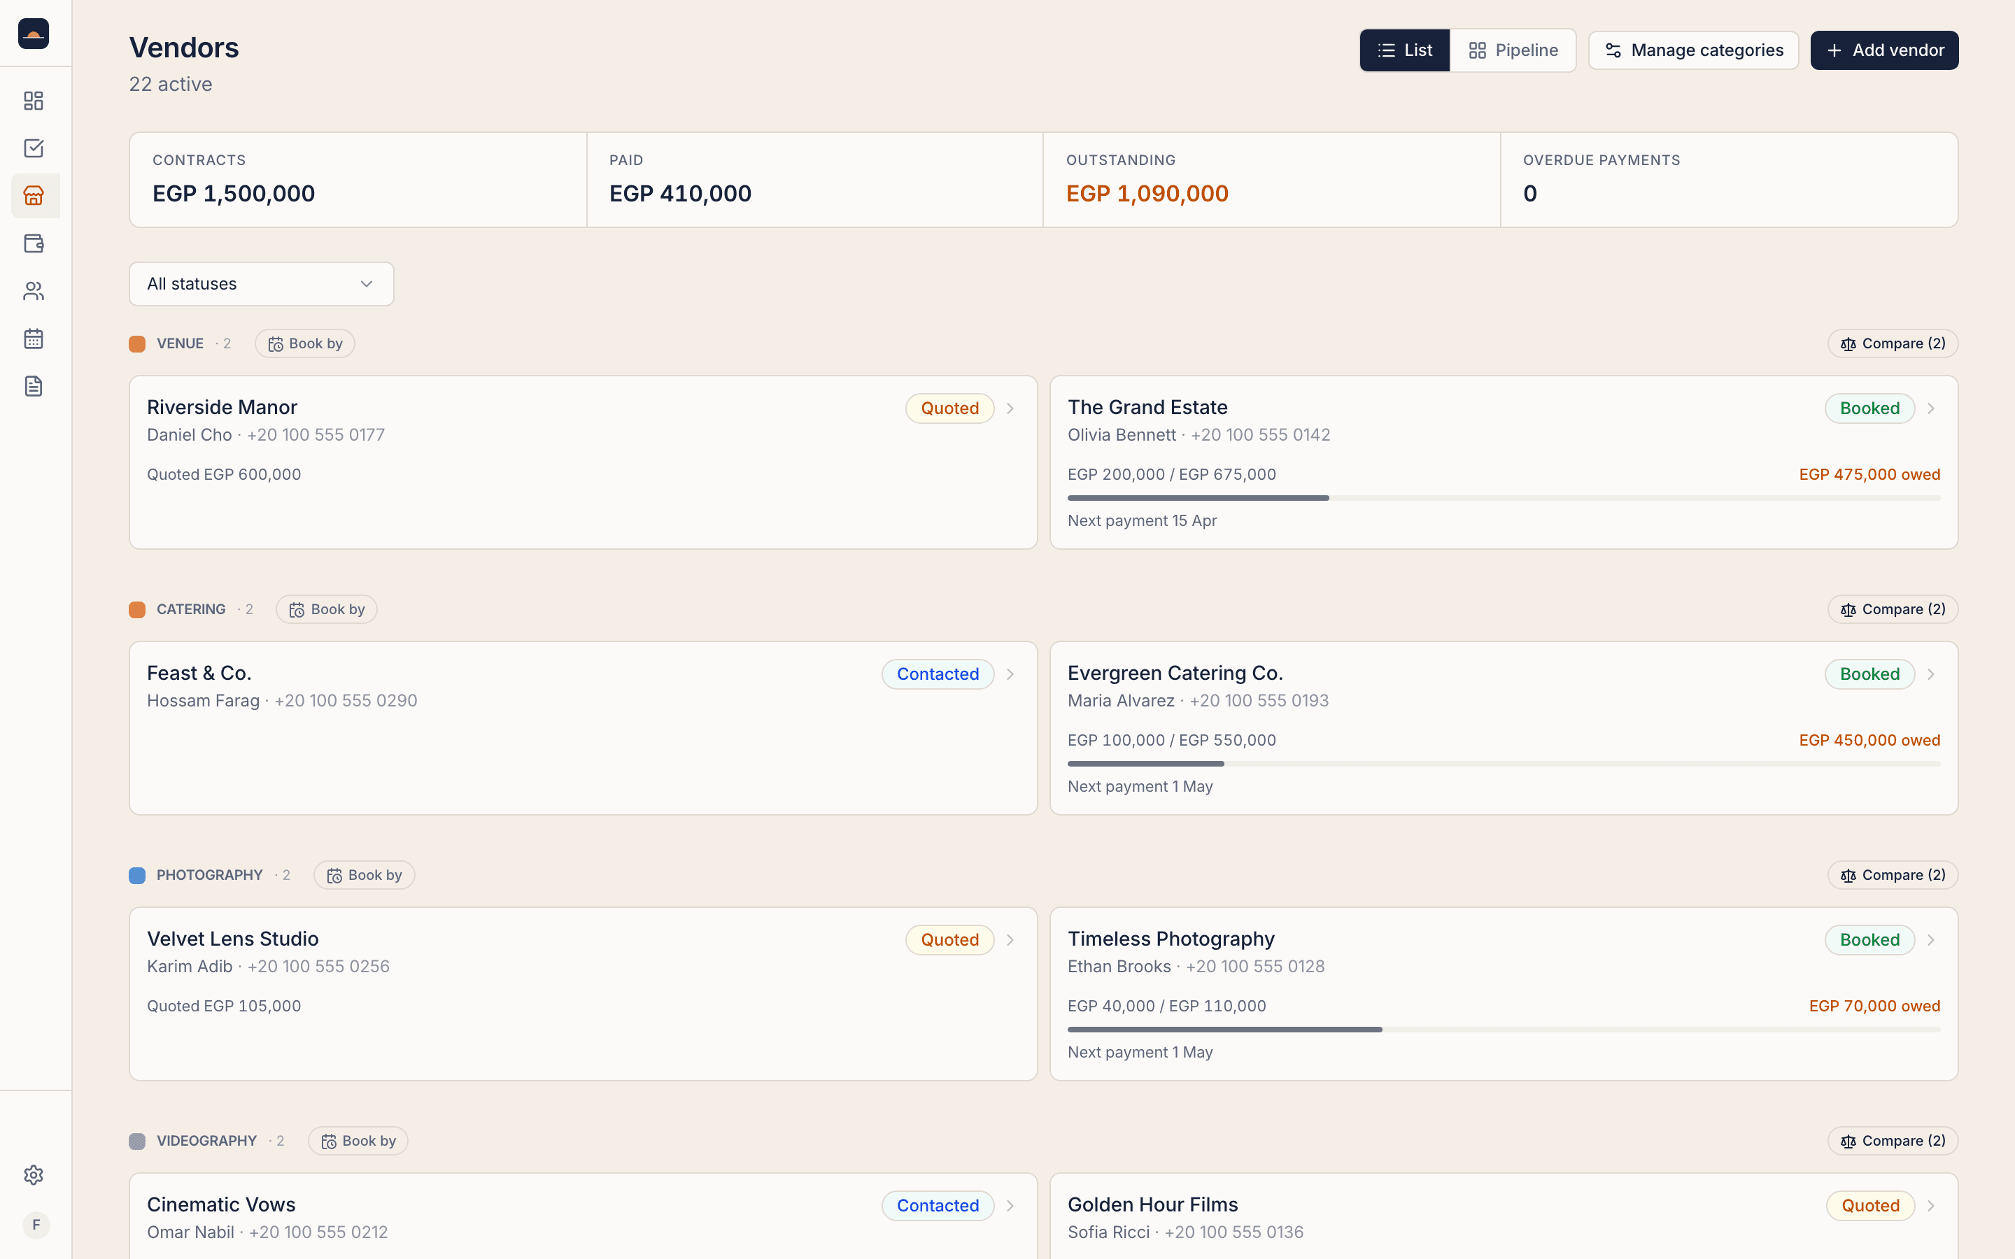Click the Contacted status on Feast & Co.

click(938, 674)
